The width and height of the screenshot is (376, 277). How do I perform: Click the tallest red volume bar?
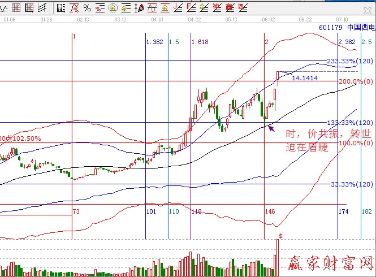[278, 257]
